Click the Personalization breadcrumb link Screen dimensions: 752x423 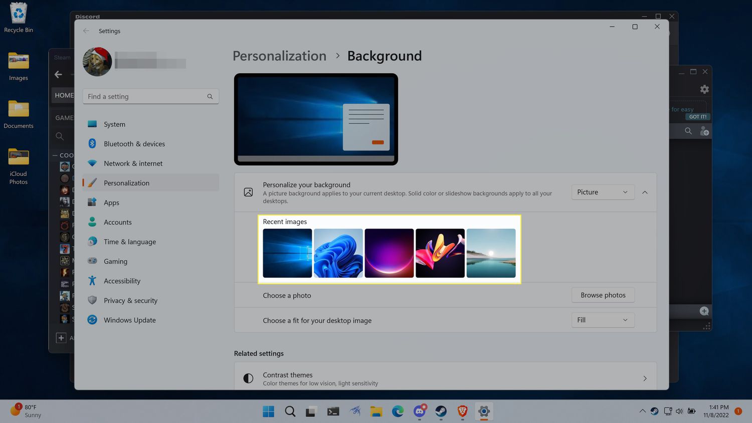279,56
